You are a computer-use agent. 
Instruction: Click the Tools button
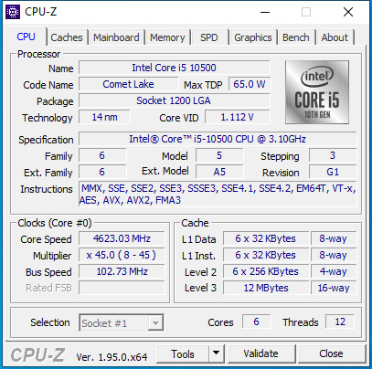click(183, 353)
